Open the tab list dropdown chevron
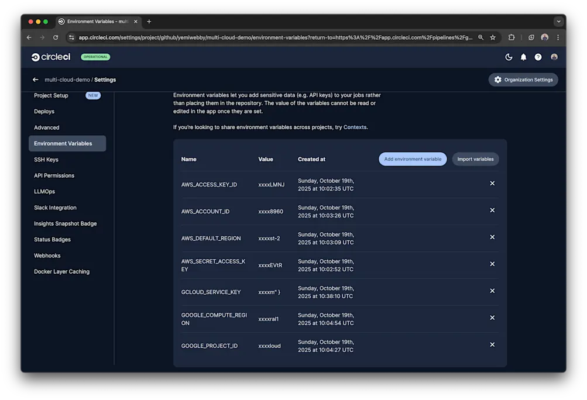Screen dimensions: 587x400 pos(558,22)
